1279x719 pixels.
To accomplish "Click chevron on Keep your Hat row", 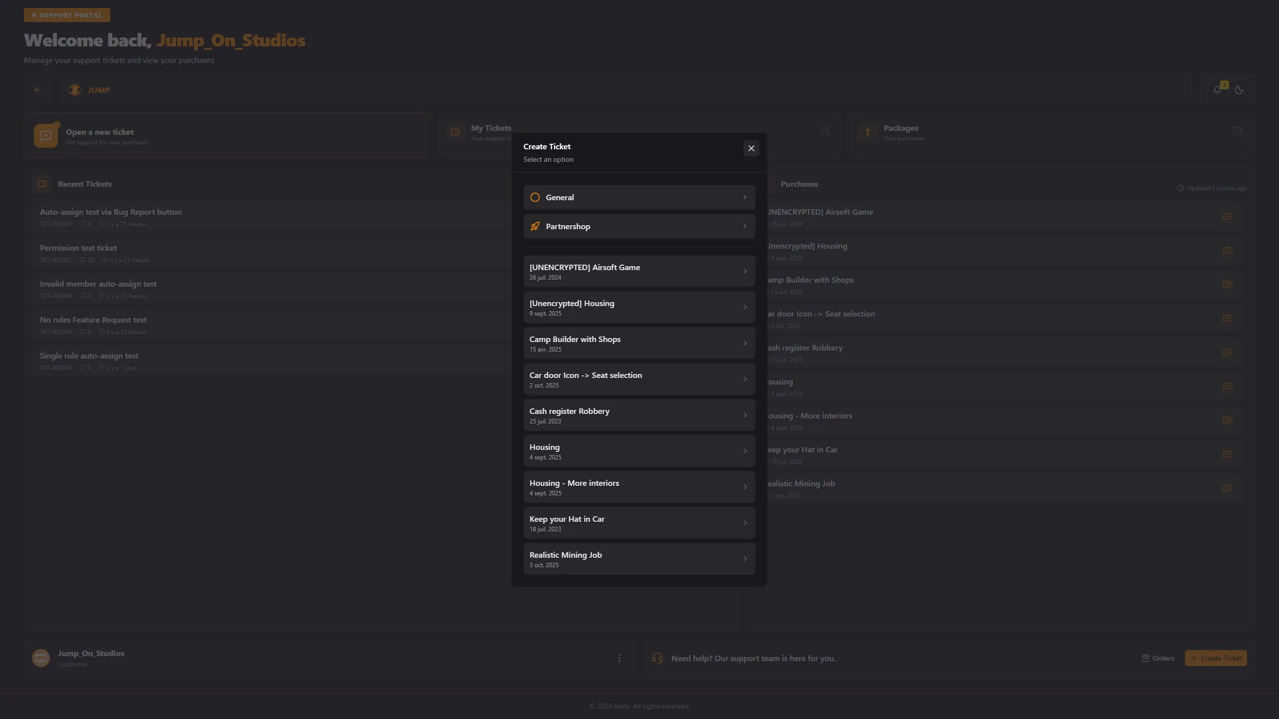I will 745,523.
